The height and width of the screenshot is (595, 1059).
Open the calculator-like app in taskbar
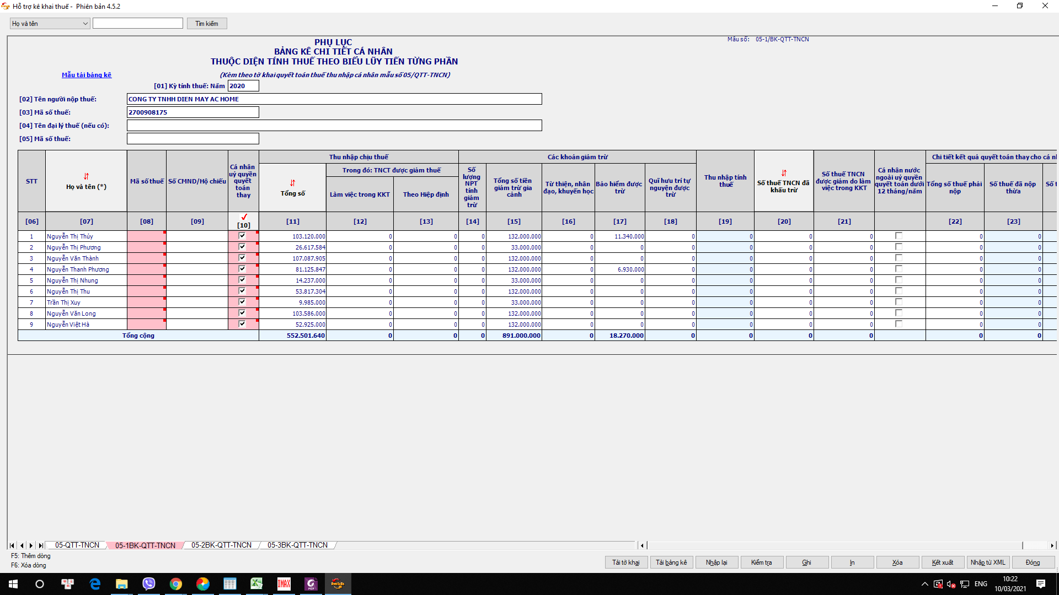click(x=229, y=584)
